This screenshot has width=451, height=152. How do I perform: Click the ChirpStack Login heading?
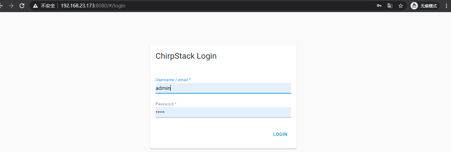point(186,56)
